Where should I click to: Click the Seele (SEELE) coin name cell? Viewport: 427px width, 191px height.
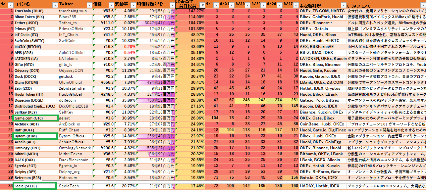pos(34,186)
